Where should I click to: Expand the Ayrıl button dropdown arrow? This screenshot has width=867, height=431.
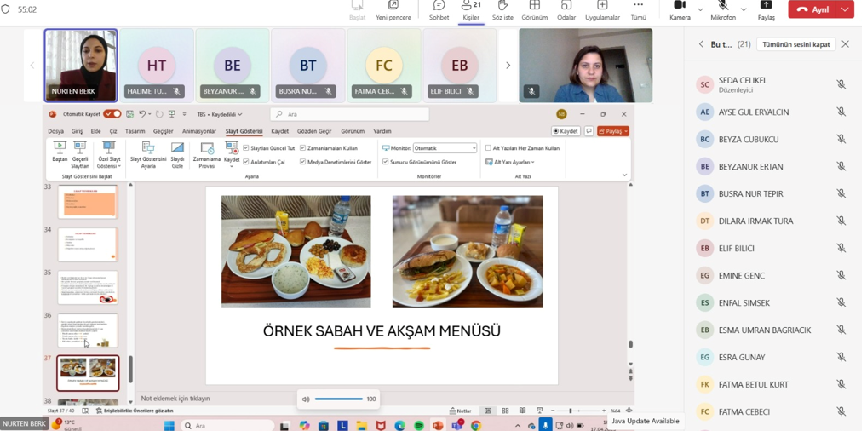tap(845, 9)
